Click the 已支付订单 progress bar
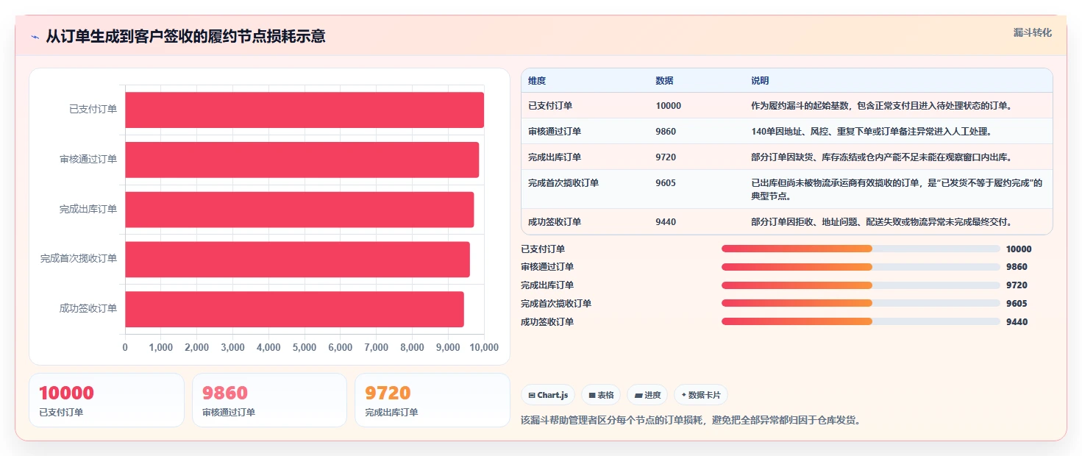Image resolution: width=1082 pixels, height=456 pixels. click(861, 249)
